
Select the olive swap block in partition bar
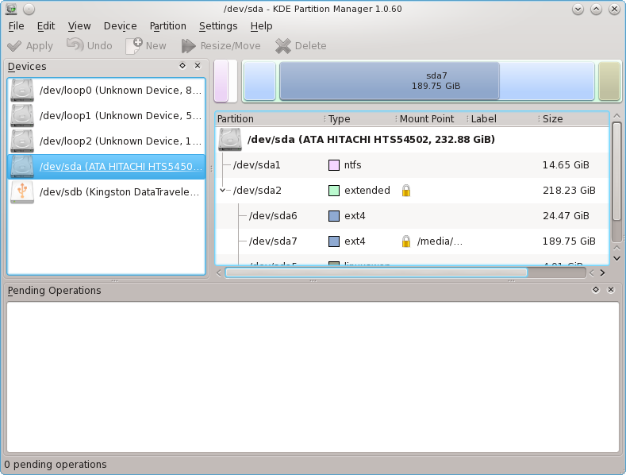(609, 80)
